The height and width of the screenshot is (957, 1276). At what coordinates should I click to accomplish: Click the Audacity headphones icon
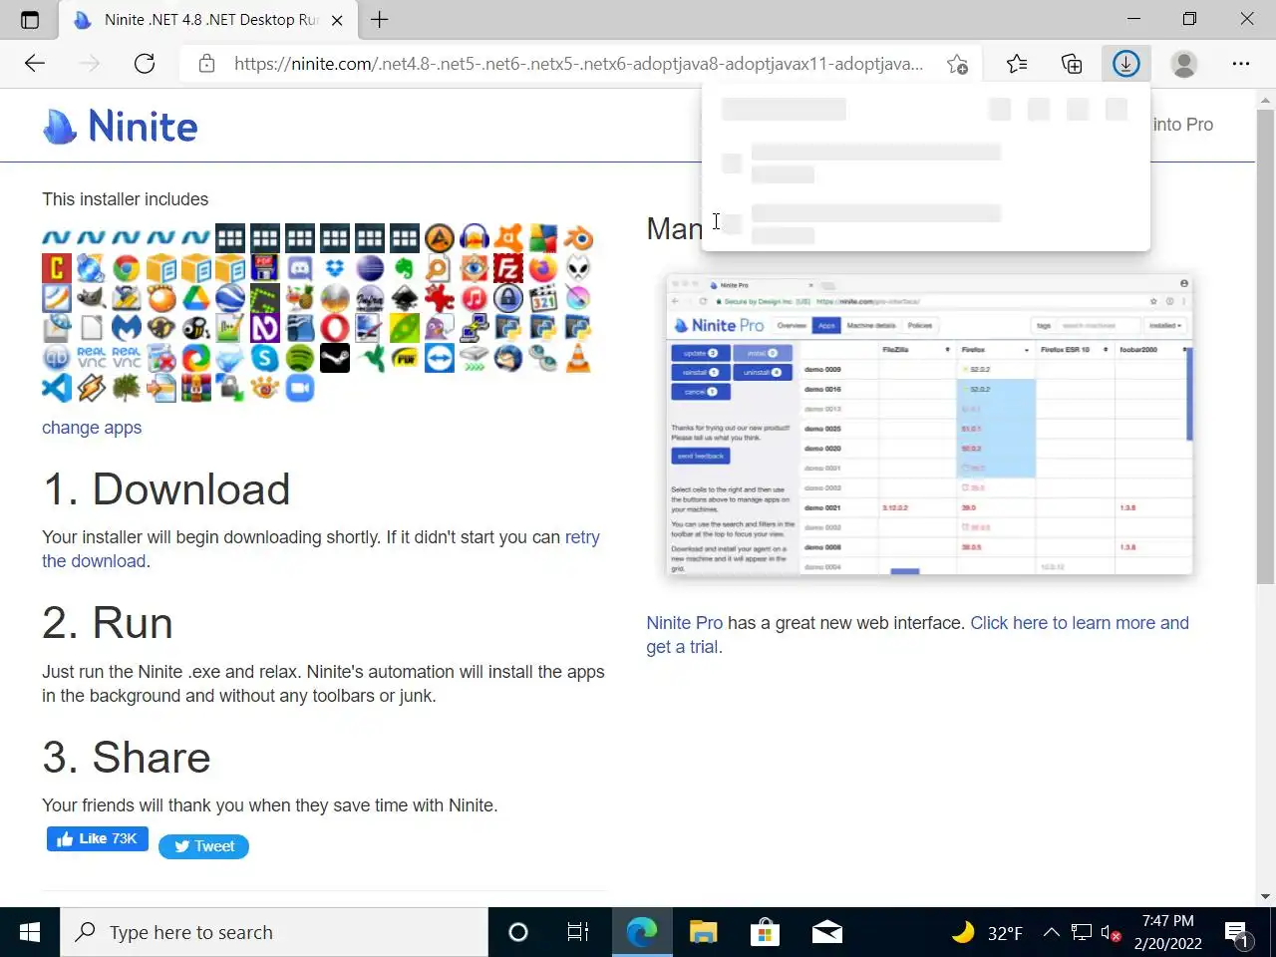(x=474, y=237)
